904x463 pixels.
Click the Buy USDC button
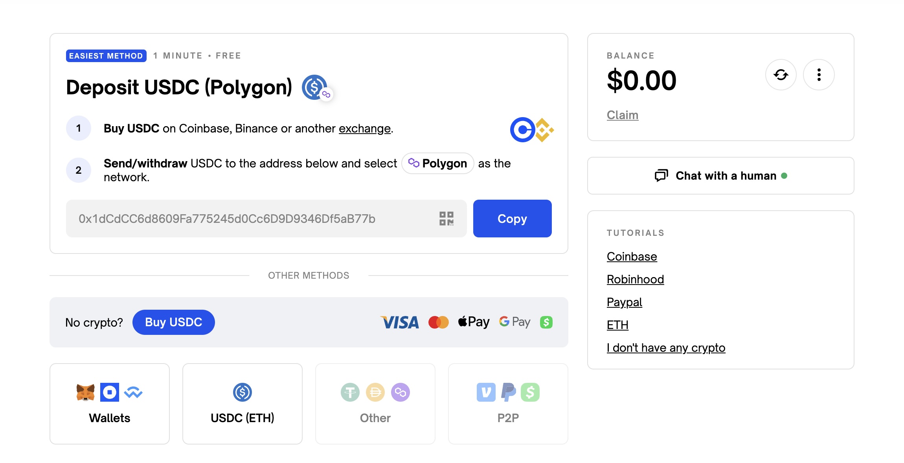174,322
